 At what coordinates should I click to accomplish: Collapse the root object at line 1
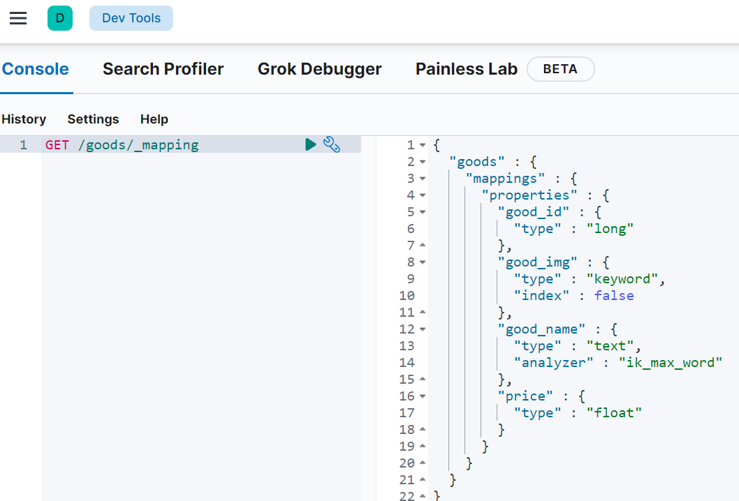[x=423, y=145]
